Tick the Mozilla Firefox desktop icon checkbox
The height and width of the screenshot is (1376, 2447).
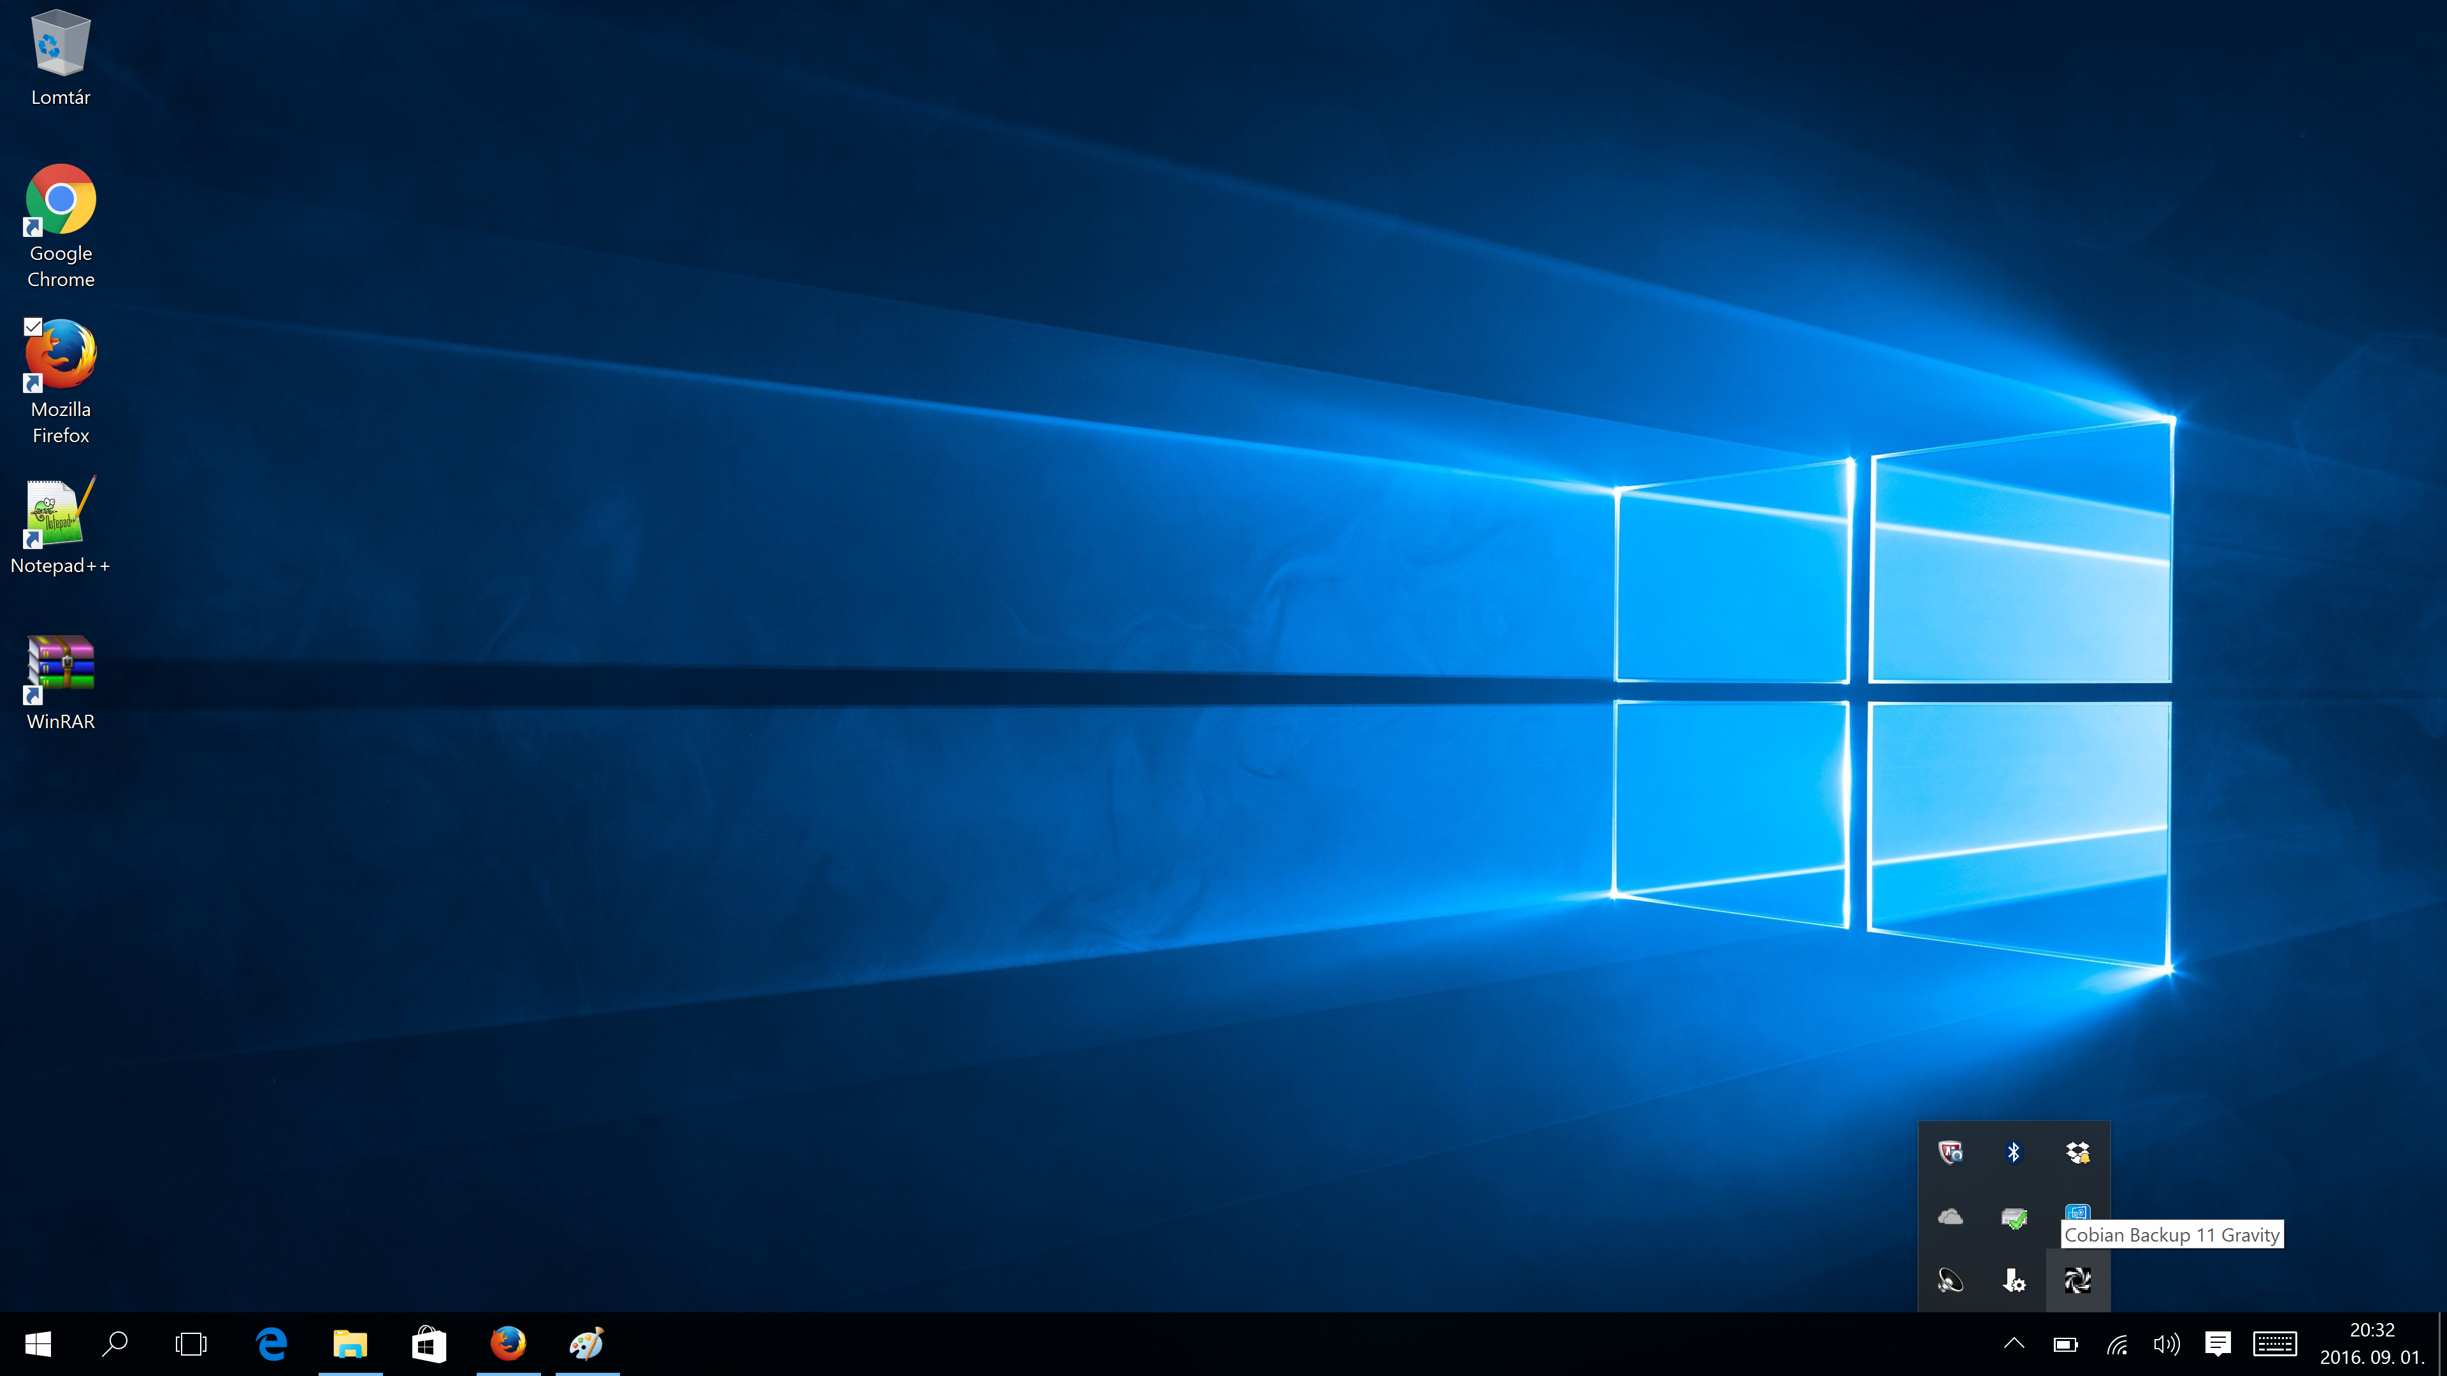(x=33, y=327)
